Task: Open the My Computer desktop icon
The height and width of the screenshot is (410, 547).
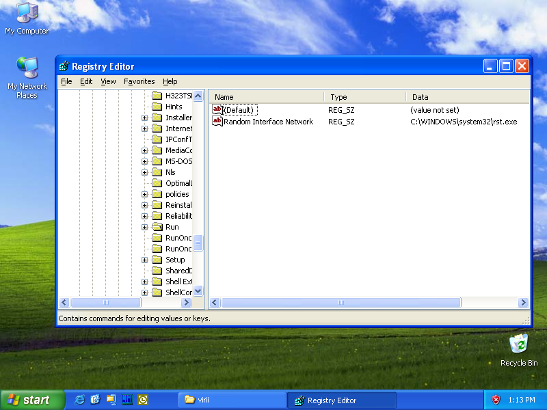Action: (x=27, y=13)
